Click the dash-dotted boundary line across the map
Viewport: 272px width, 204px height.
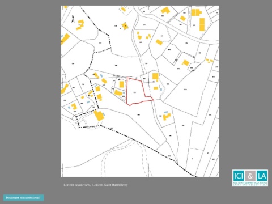click(132, 139)
